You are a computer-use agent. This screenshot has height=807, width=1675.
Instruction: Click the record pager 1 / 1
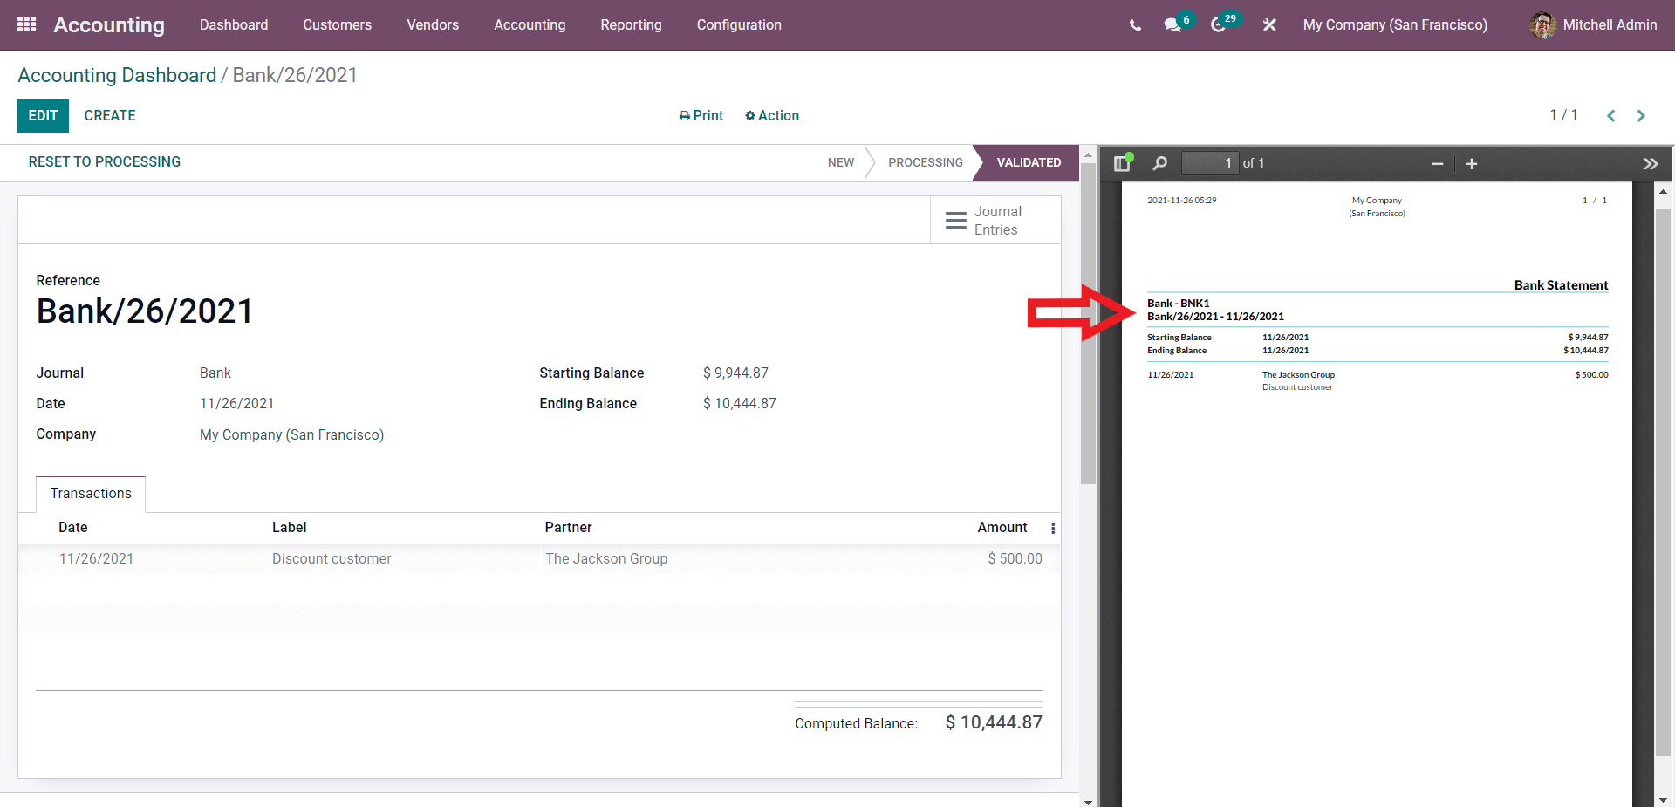tap(1563, 115)
